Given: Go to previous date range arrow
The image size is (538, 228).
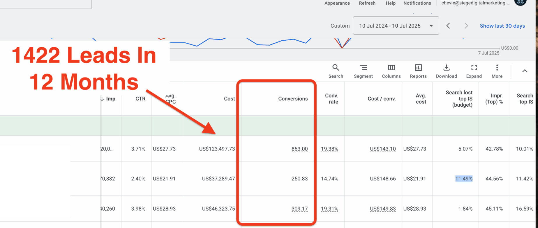Looking at the screenshot, I should coord(448,26).
